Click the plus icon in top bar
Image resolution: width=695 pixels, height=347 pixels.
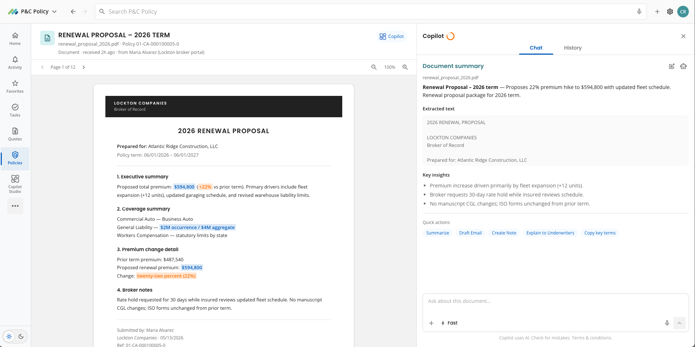657,12
